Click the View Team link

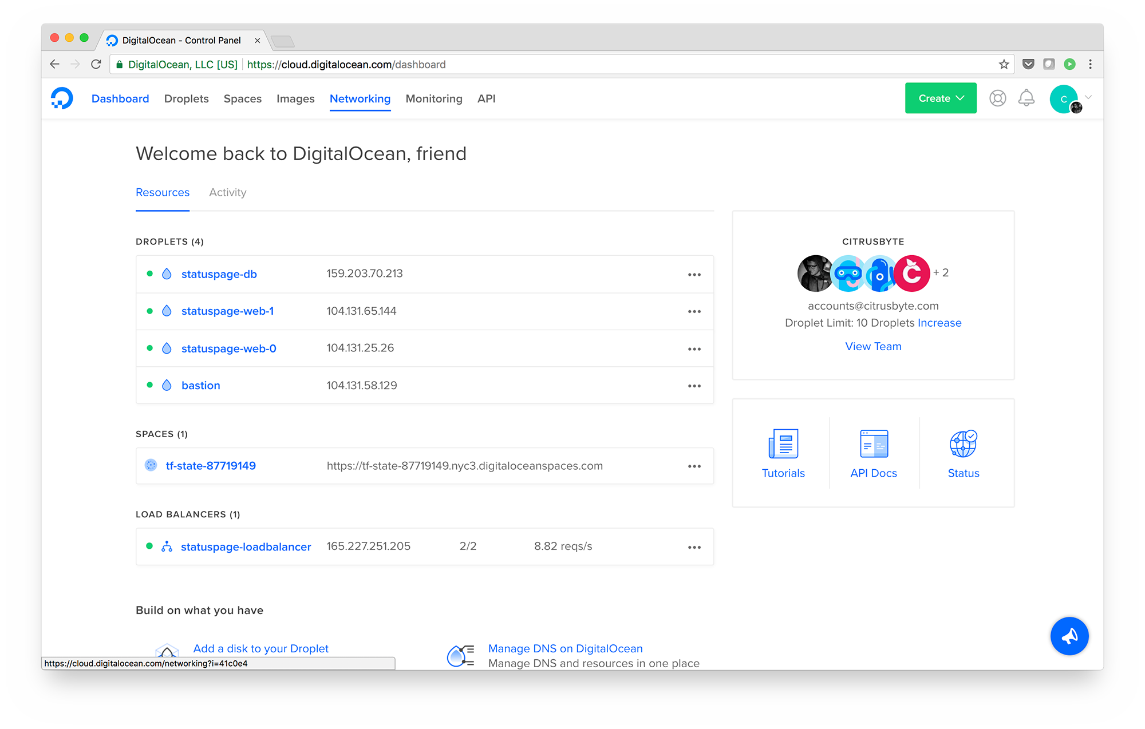[872, 346]
